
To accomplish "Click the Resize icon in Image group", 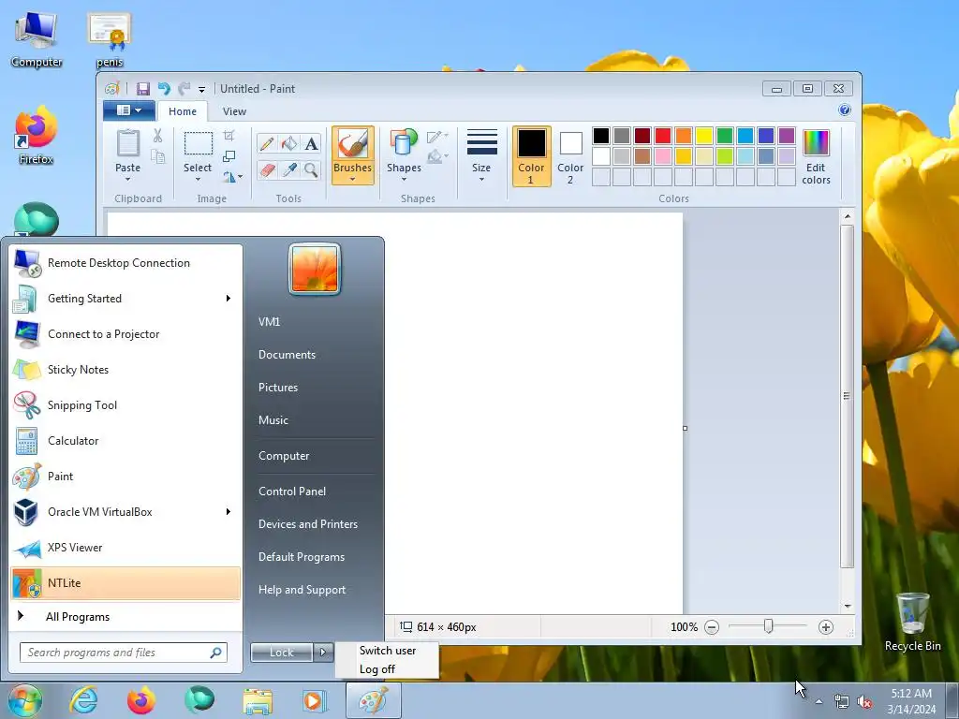I will pyautogui.click(x=229, y=156).
